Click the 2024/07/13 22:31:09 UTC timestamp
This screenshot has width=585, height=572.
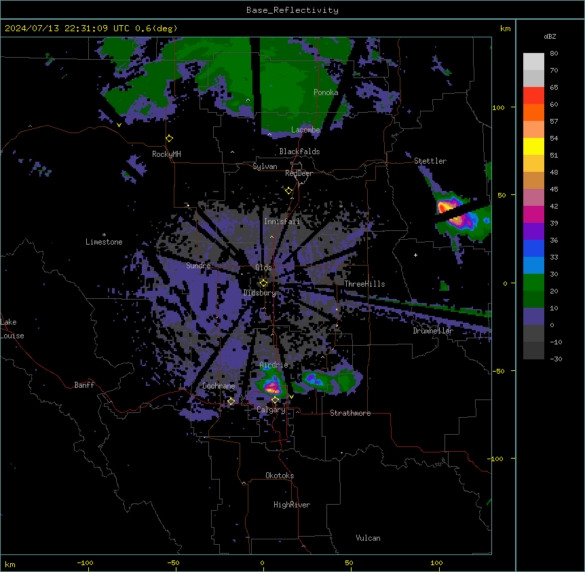pos(67,29)
